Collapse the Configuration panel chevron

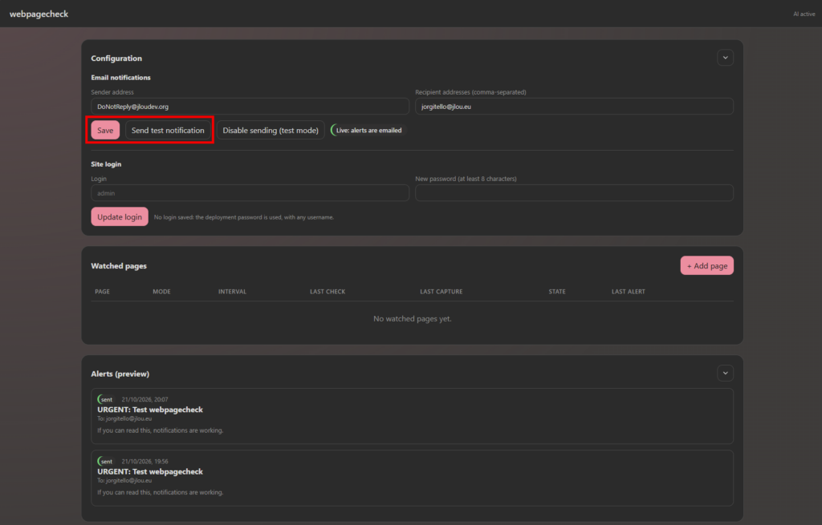click(725, 58)
